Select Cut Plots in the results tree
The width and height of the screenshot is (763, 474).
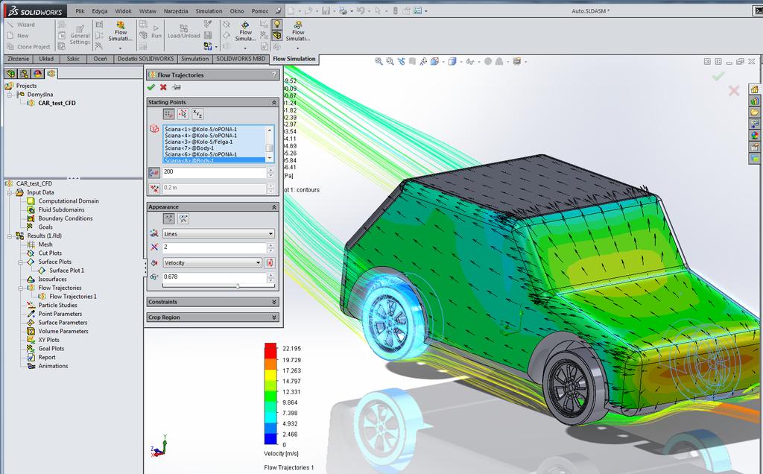50,253
